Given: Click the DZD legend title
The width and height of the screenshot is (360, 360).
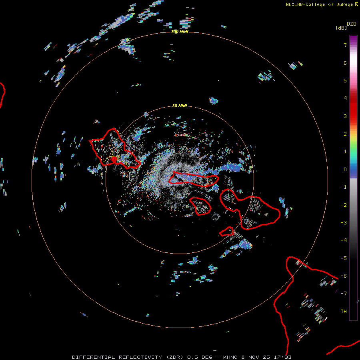Looking at the screenshot, I should [x=352, y=24].
